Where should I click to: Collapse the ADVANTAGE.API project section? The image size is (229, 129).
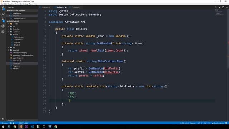(22, 21)
